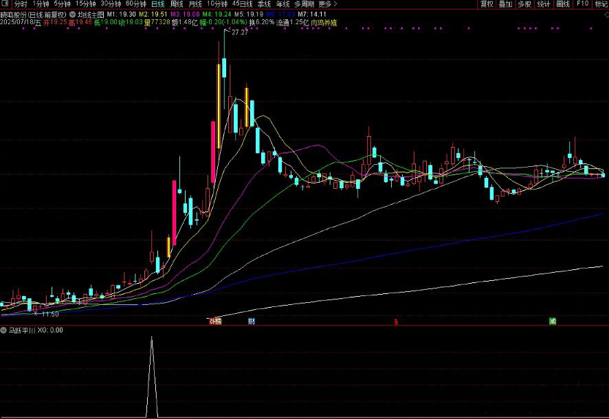Click the blue 财 financial report marker
This screenshot has height=419, width=609.
[252, 321]
